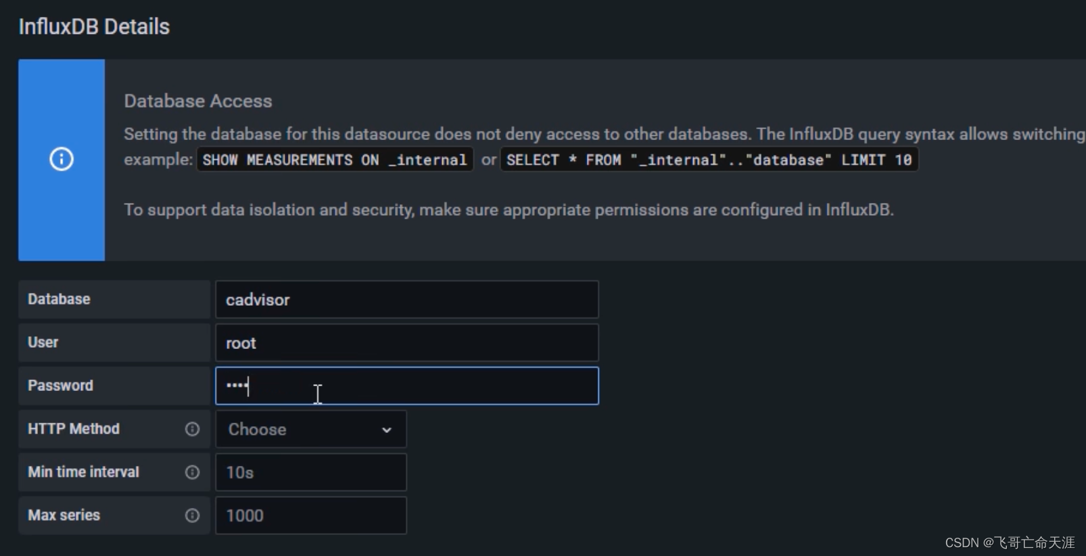Viewport: 1086px width, 556px height.
Task: Click the Min time interval label
Action: click(83, 472)
